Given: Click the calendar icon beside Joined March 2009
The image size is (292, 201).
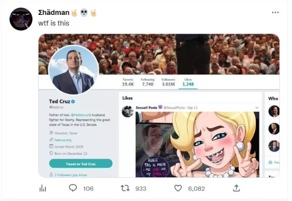Looking at the screenshot, I should 51,147.
